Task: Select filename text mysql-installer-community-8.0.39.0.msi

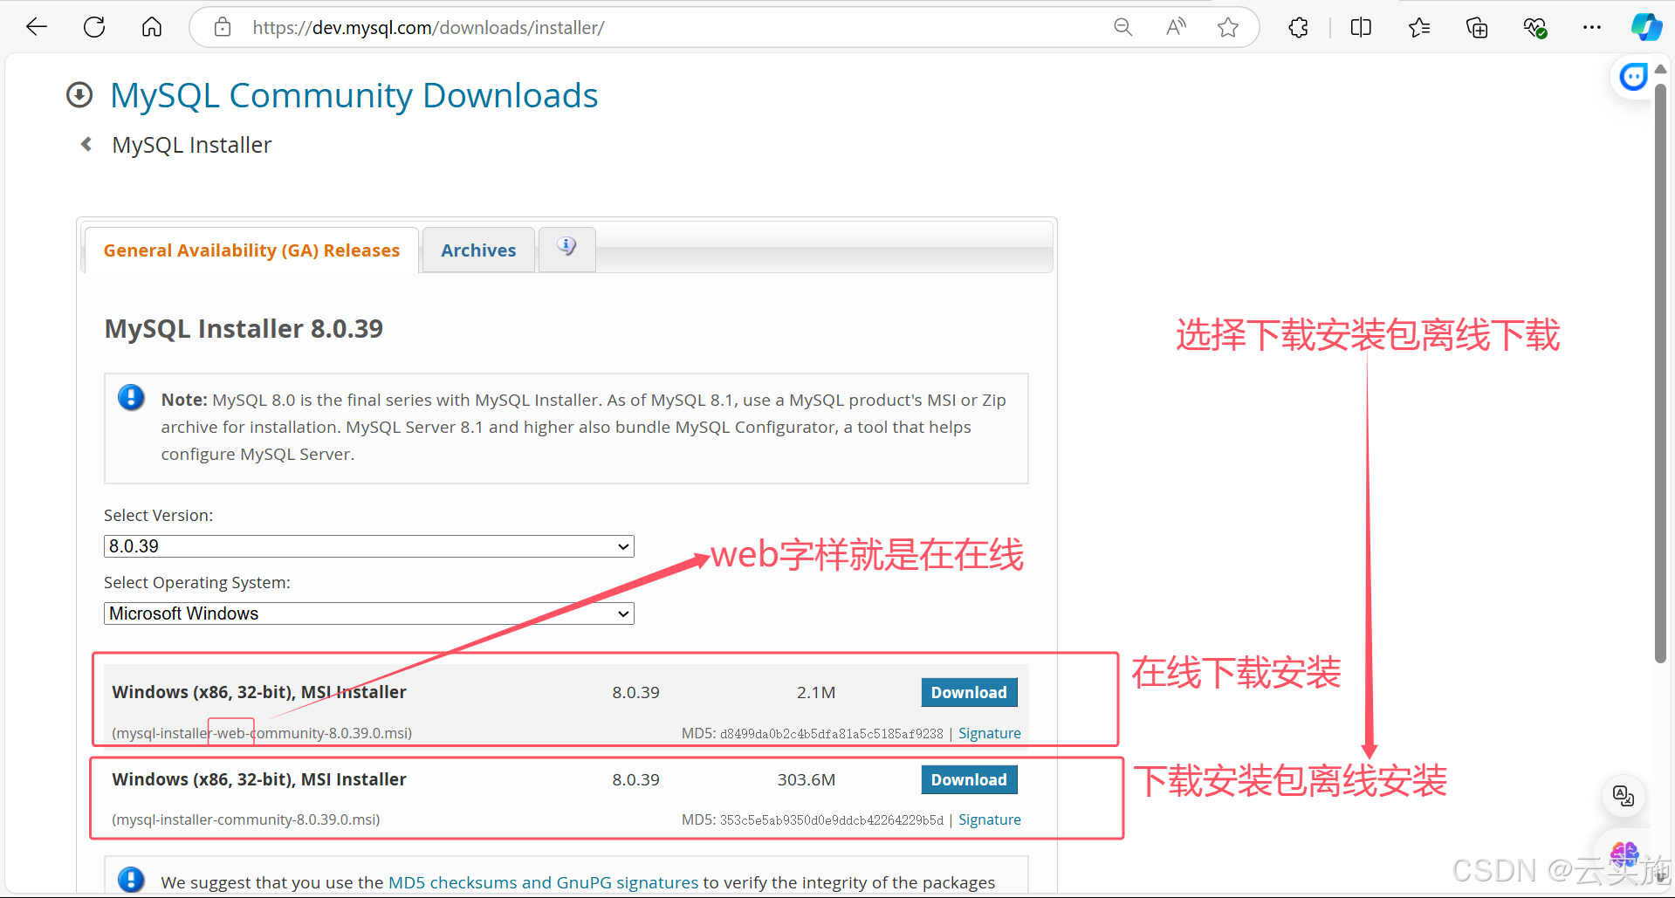Action: (x=246, y=819)
